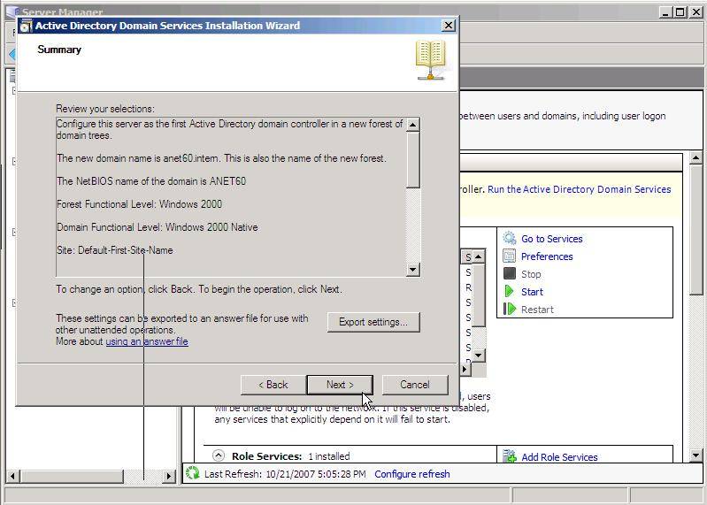707x505 pixels.
Task: Click the summary list scrollbar thumb
Action: point(412,159)
